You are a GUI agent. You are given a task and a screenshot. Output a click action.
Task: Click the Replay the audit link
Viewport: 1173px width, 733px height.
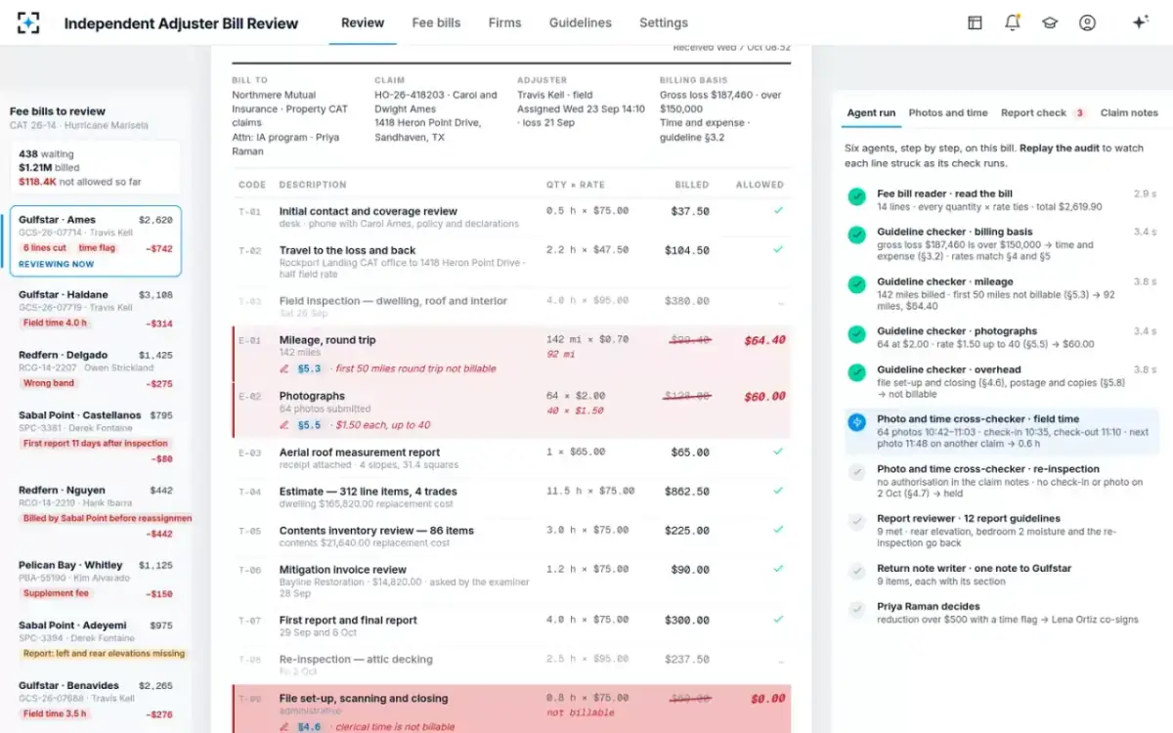point(1059,149)
